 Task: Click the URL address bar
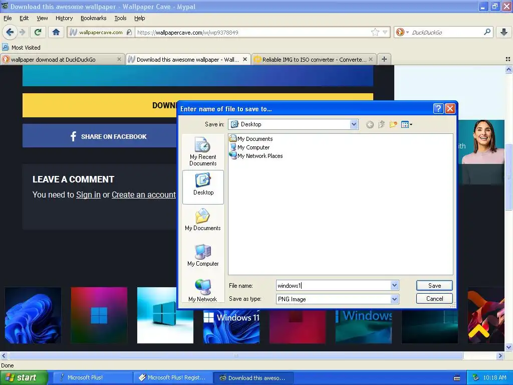(x=253, y=32)
